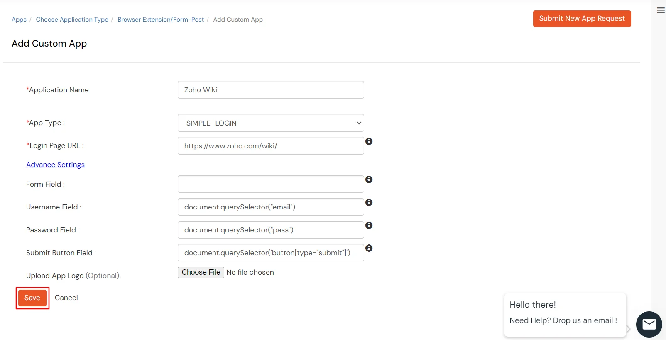666x340 pixels.
Task: Click info icon beside Username Field
Action: click(369, 202)
